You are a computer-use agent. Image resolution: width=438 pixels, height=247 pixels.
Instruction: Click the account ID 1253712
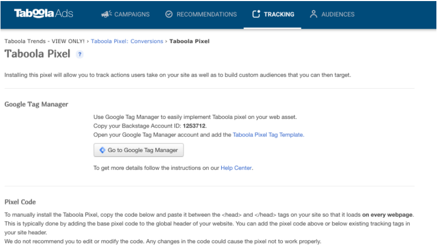coord(194,126)
